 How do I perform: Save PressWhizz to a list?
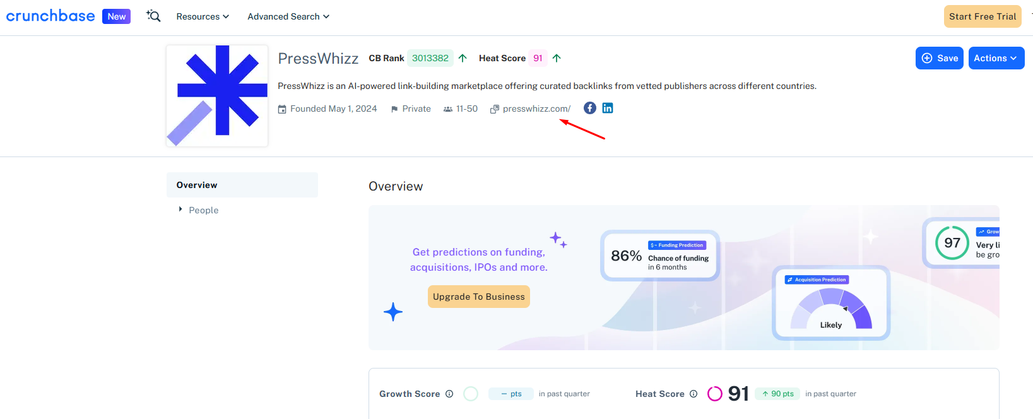point(940,58)
